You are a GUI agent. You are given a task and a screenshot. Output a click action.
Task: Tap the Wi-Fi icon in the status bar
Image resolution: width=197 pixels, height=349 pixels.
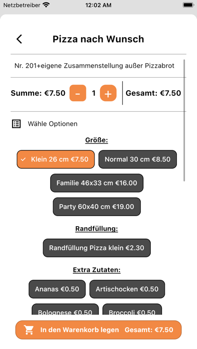[46, 5]
